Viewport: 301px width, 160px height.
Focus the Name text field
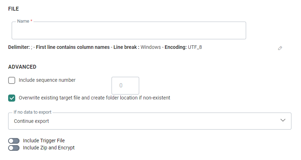point(129,32)
